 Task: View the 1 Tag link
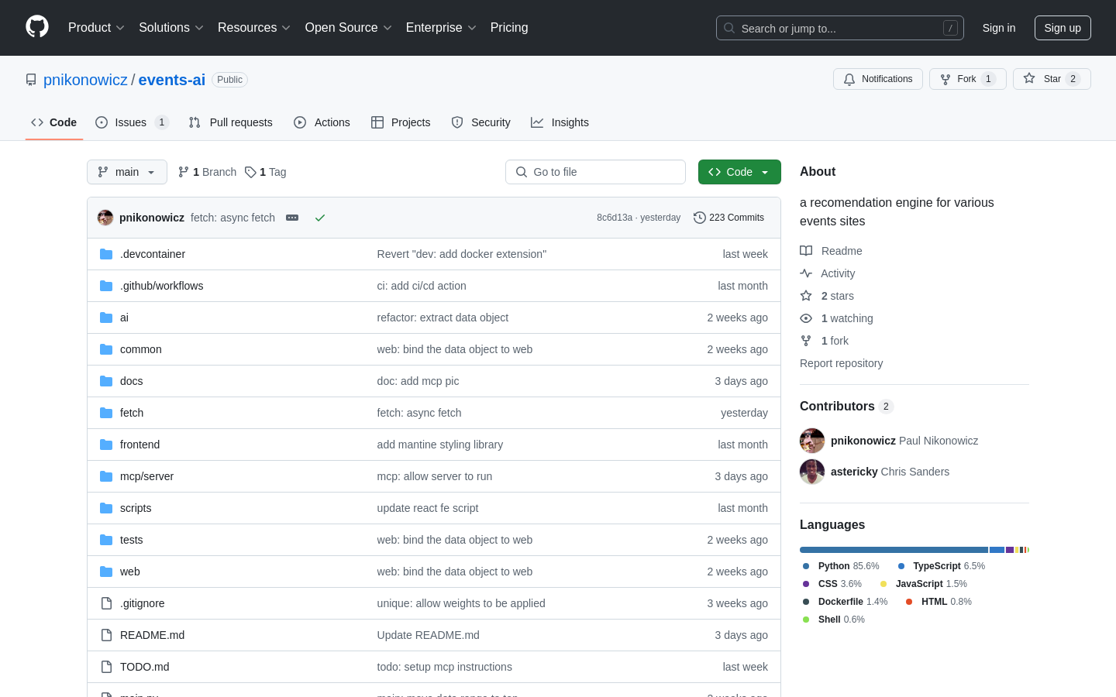pyautogui.click(x=265, y=172)
